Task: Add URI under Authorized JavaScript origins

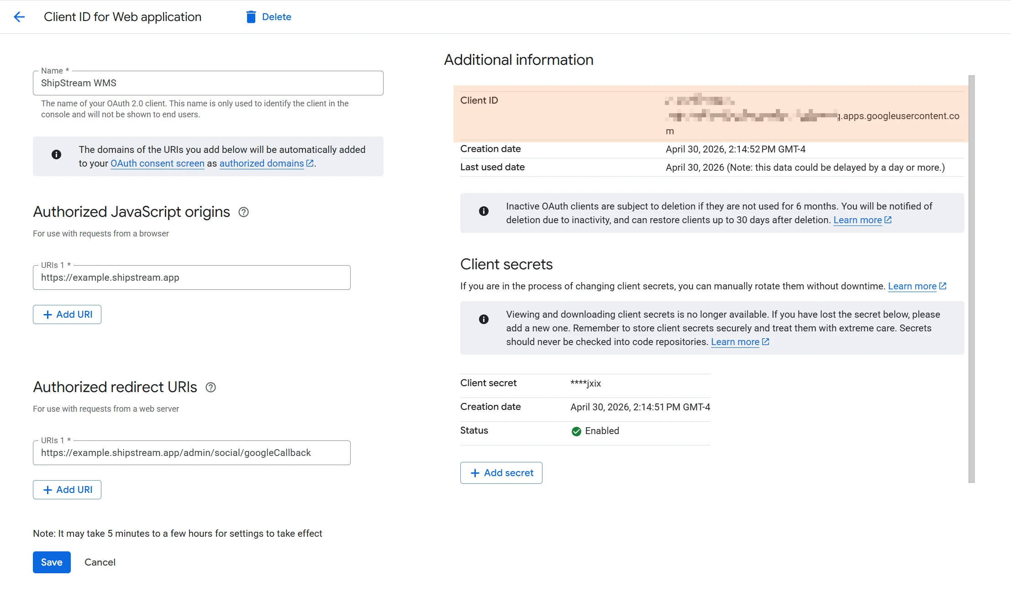Action: pos(67,314)
